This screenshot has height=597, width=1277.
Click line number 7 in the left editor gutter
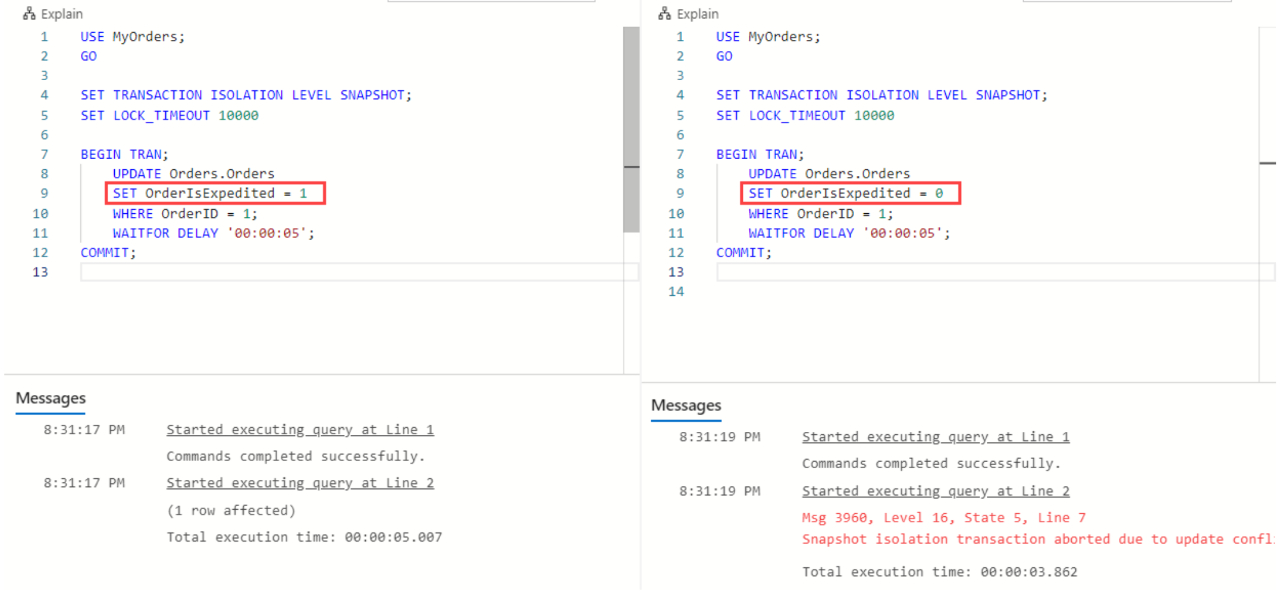tap(44, 154)
